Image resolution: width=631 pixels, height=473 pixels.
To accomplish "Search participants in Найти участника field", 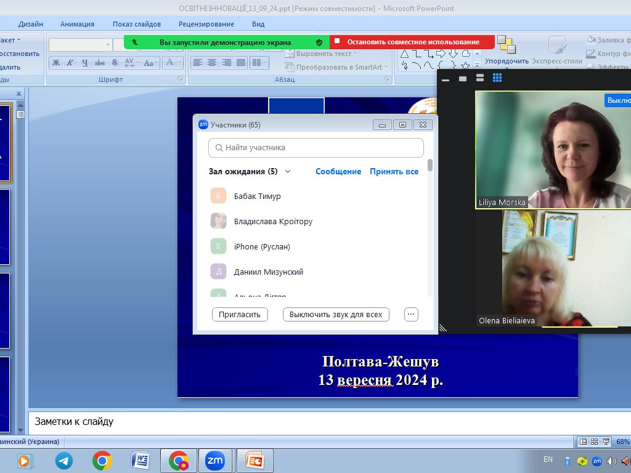I will (316, 148).
